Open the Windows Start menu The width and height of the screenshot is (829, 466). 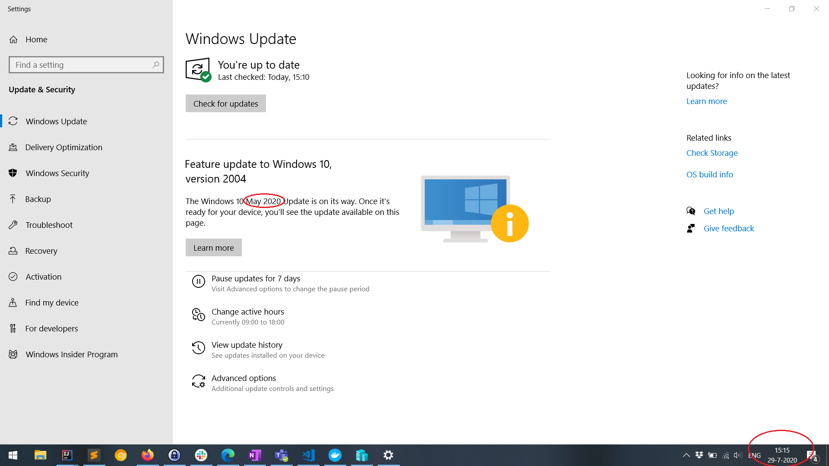pyautogui.click(x=13, y=455)
